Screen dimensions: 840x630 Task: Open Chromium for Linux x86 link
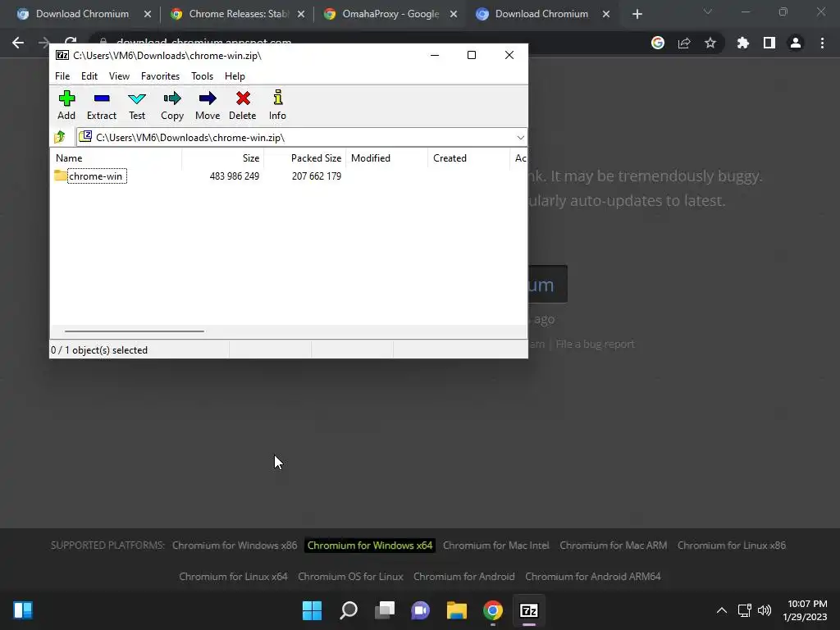(x=731, y=546)
